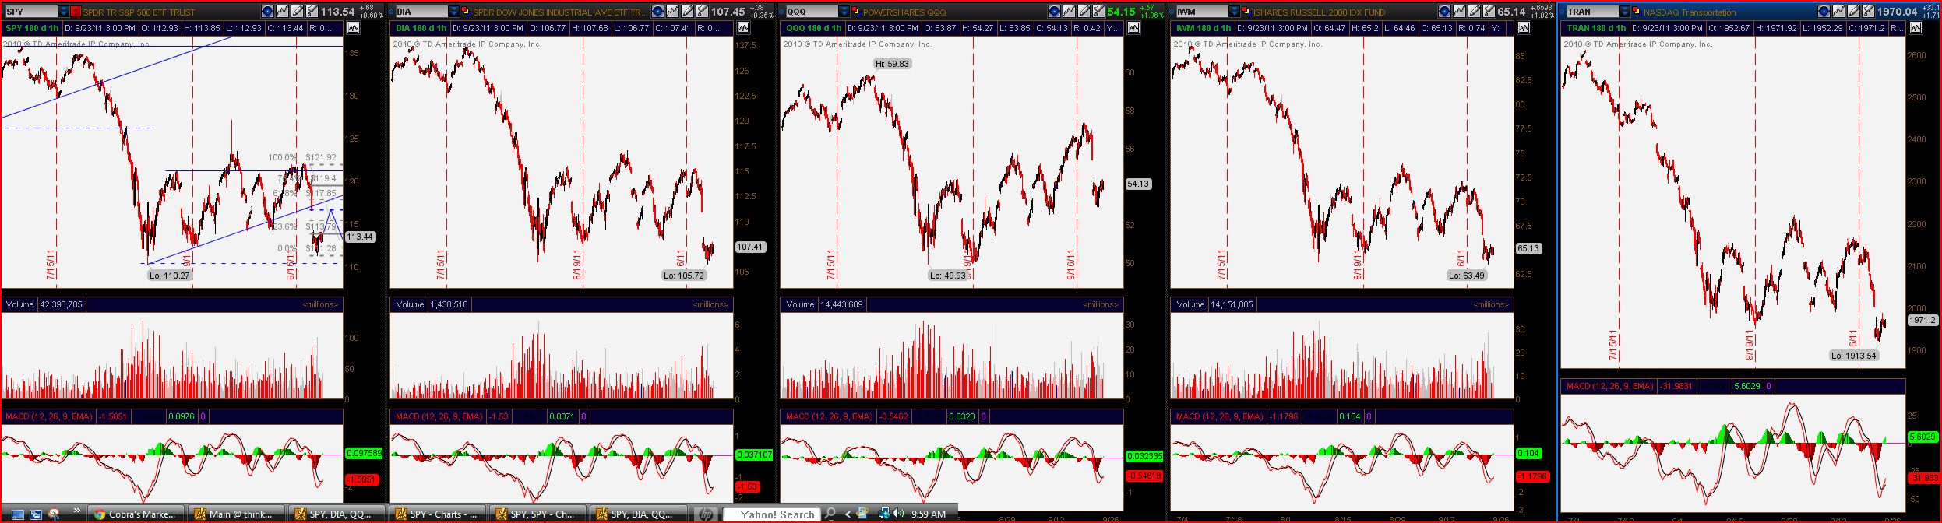Click the 'SPY 180 d 1h' timeframe label
Screen dimensions: 1942x523
click(32, 28)
